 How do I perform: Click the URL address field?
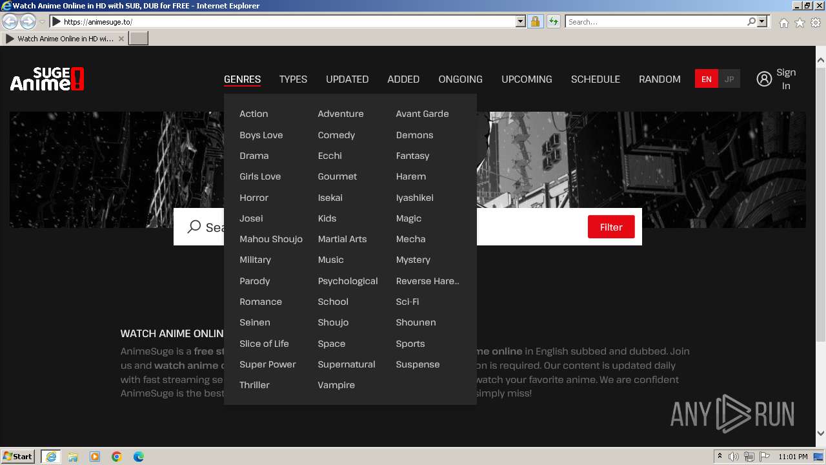click(x=288, y=21)
